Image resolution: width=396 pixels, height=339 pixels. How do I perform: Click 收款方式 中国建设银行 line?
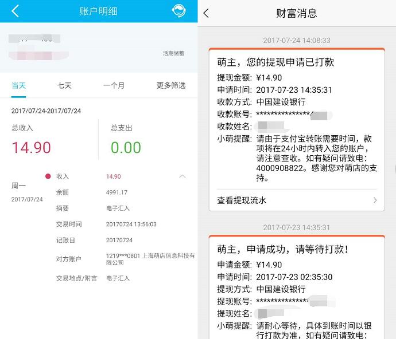[261, 102]
